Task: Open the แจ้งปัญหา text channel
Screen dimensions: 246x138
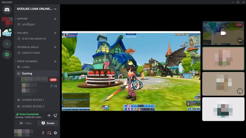Action: (37, 25)
